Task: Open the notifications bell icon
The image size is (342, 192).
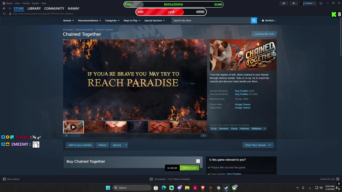Action: coord(294,3)
